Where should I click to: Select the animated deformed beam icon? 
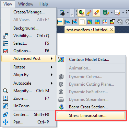[x=74, y=22]
